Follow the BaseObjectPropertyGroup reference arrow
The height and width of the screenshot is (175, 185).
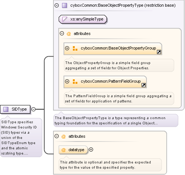tap(159, 52)
